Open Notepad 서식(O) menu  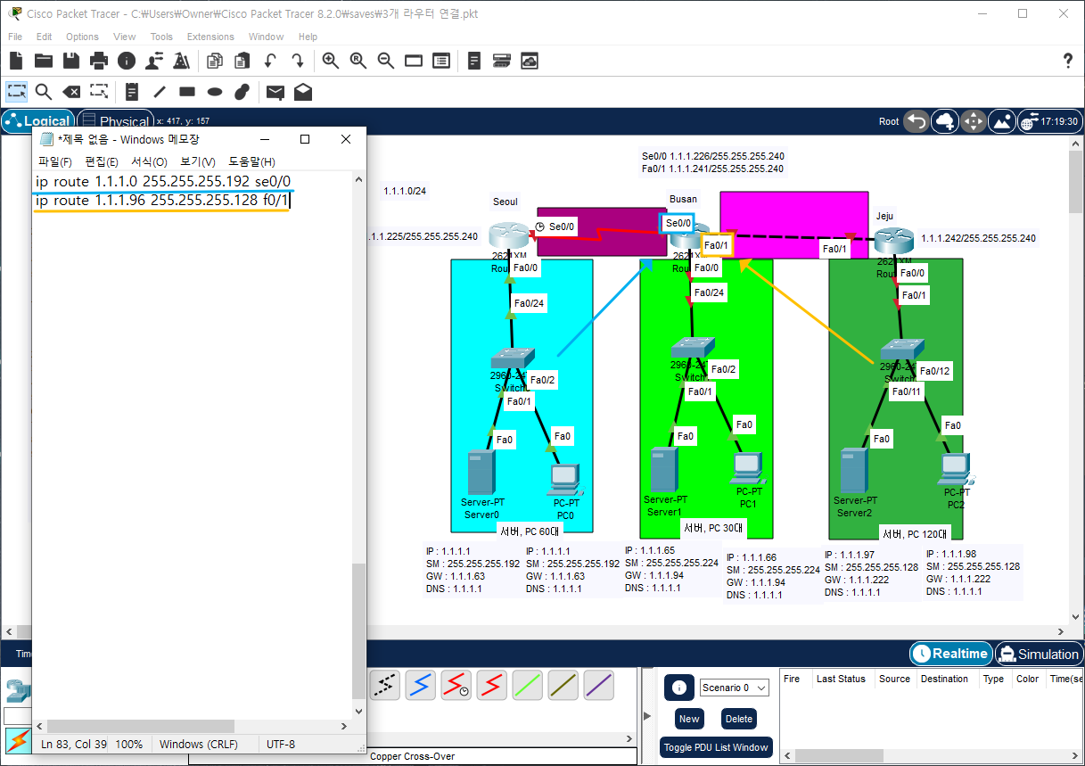click(149, 161)
